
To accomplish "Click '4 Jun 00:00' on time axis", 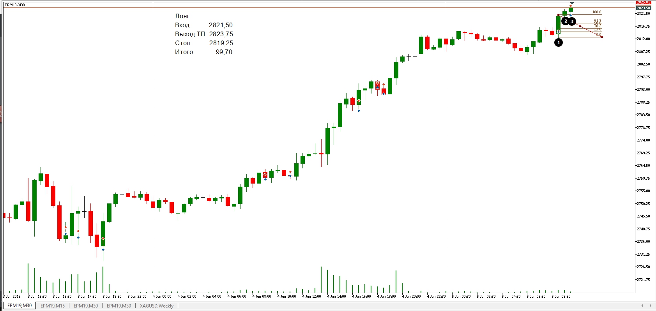I will point(162,297).
